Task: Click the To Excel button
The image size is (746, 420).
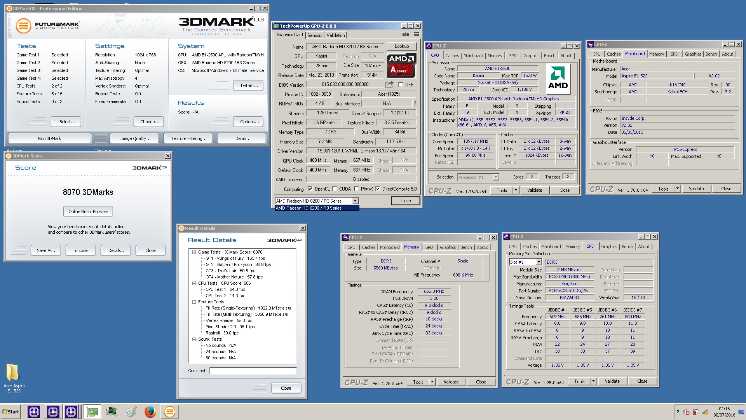Action: (x=80, y=250)
